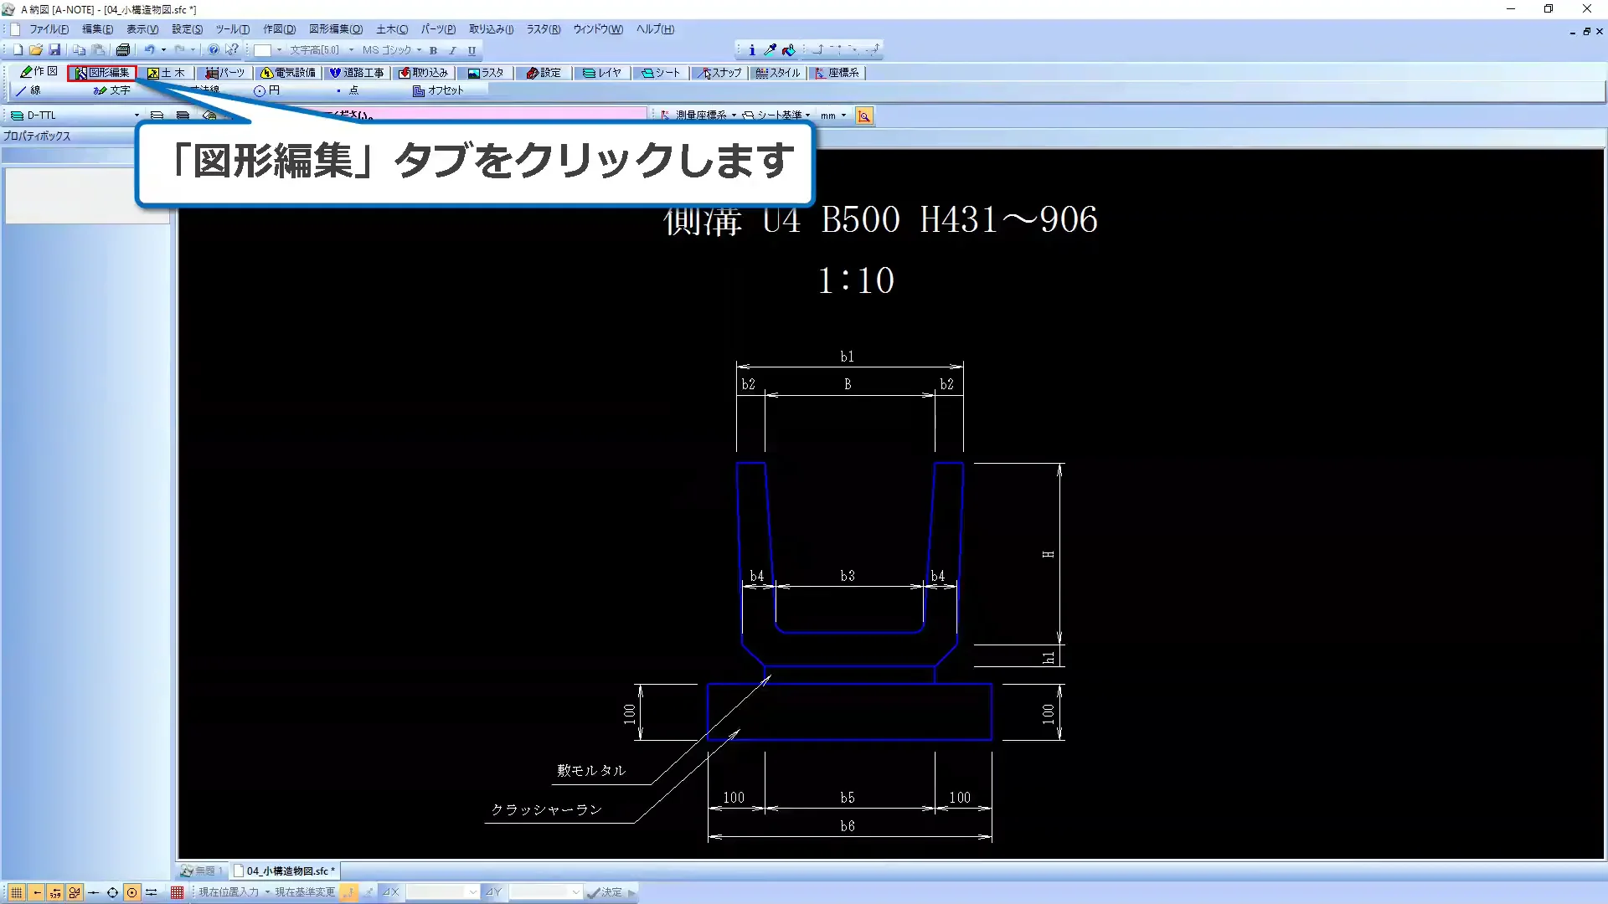The image size is (1608, 904).
Task: Open the ファイル menu
Action: pyautogui.click(x=49, y=29)
